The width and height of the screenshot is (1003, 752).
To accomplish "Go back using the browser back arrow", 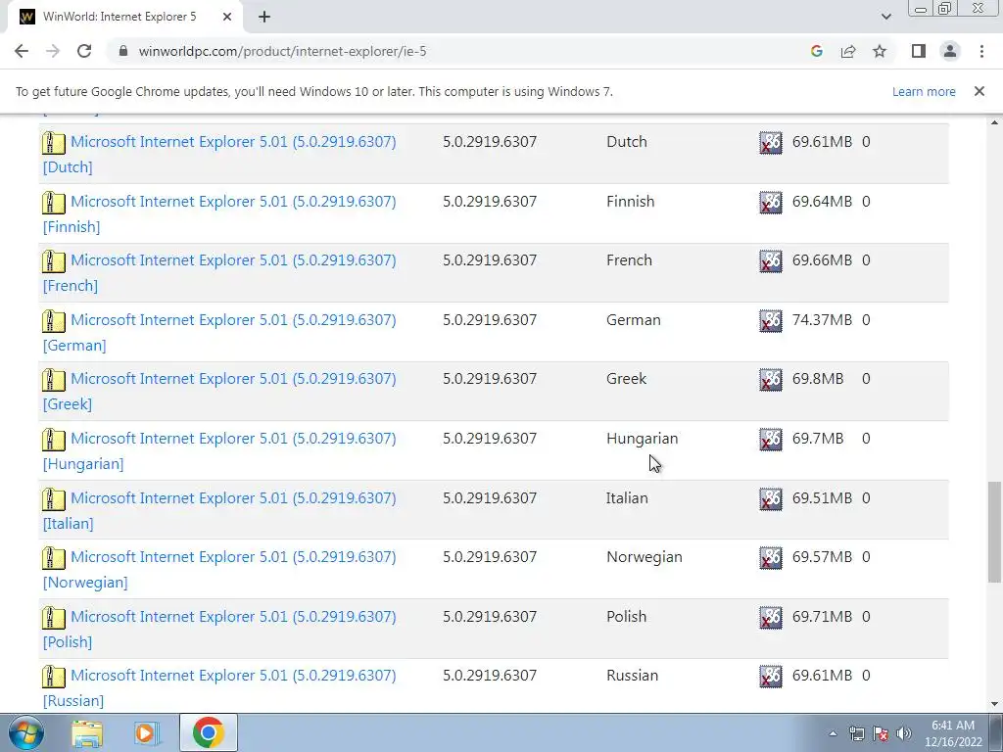I will 22,51.
